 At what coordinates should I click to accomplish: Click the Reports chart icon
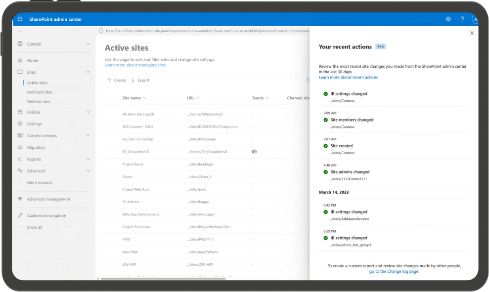[x=20, y=159]
